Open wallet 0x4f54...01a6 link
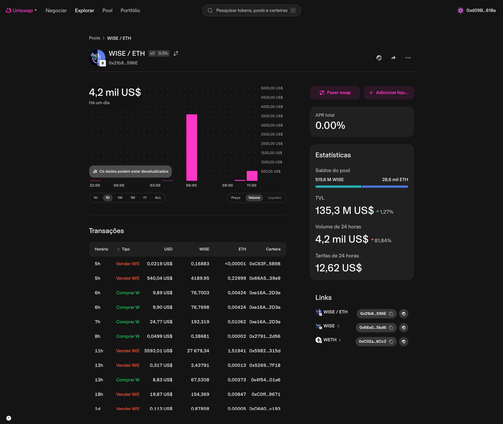This screenshot has width=503, height=424. coord(266,380)
